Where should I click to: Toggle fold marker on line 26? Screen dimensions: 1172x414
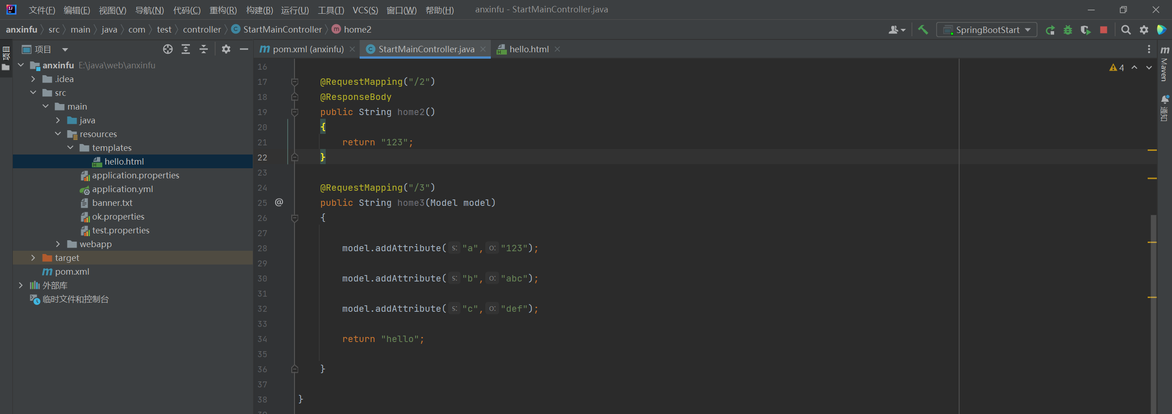click(295, 218)
